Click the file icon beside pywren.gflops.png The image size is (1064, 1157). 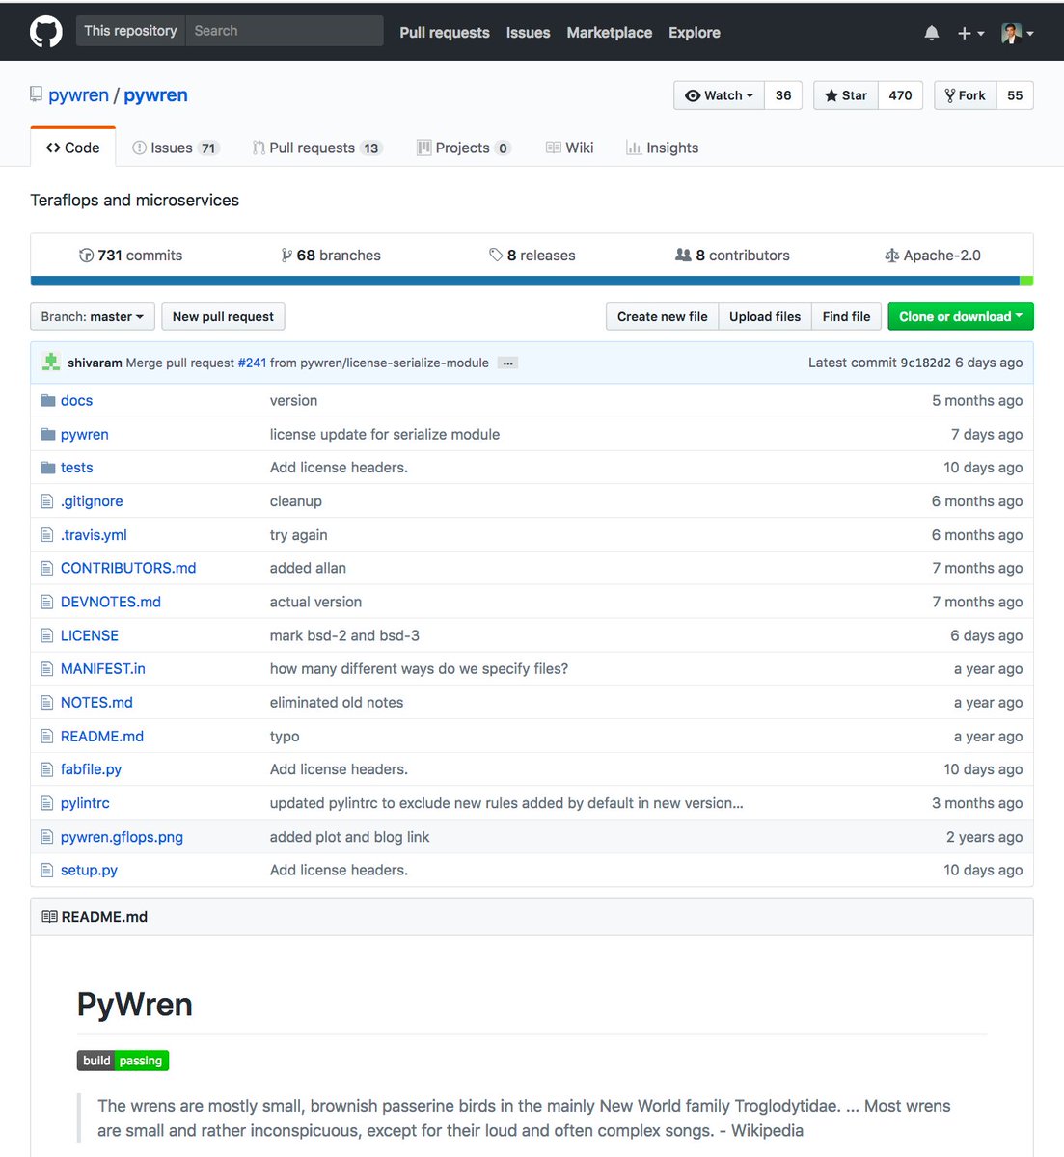point(46,837)
